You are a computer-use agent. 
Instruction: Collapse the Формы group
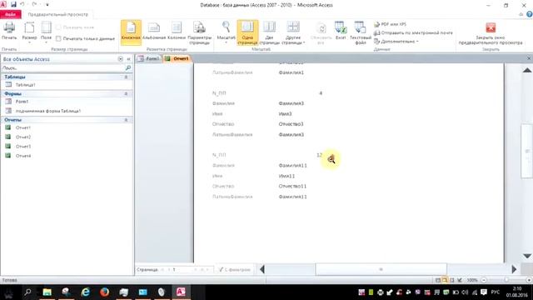[126, 93]
